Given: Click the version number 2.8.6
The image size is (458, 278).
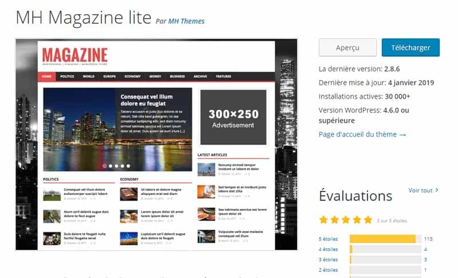Looking at the screenshot, I should pos(392,69).
